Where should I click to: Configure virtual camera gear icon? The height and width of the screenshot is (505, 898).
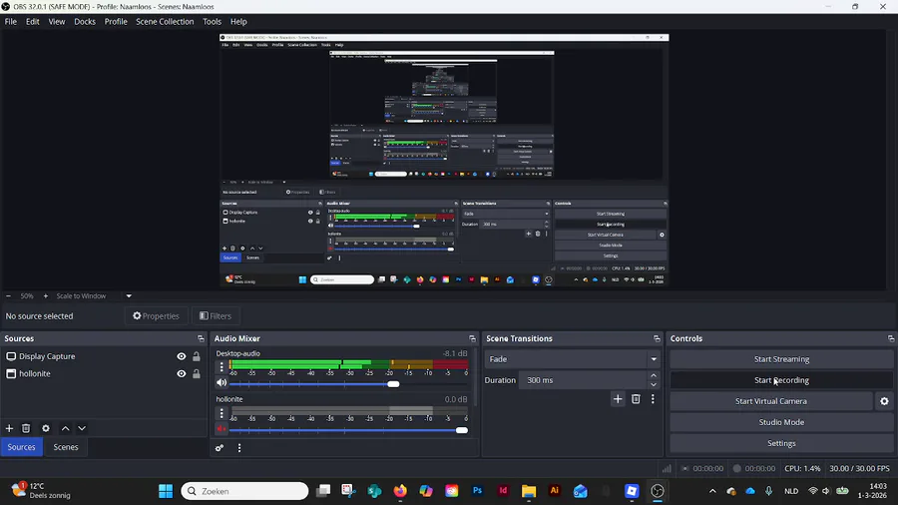click(884, 401)
